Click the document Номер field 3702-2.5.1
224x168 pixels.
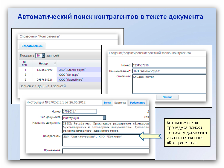click(x=80, y=111)
